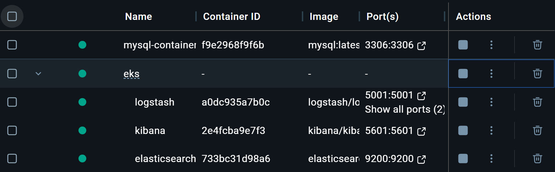Stop the mysql-container with its stop icon
This screenshot has width=555, height=172.
tap(463, 45)
